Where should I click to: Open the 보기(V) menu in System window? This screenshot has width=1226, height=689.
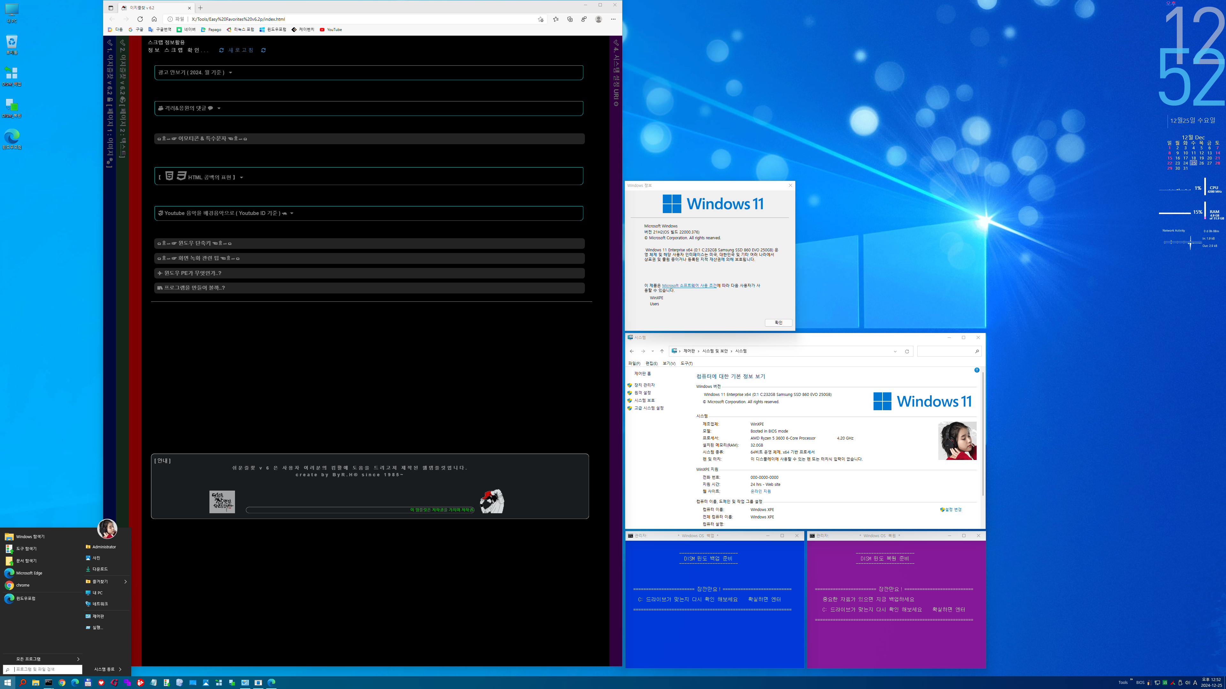(669, 363)
